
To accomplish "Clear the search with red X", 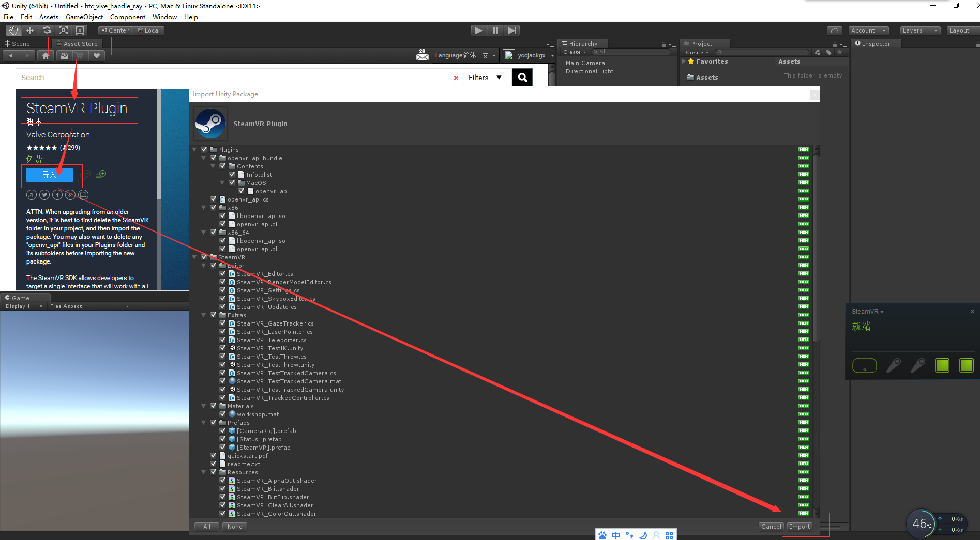I will (456, 78).
